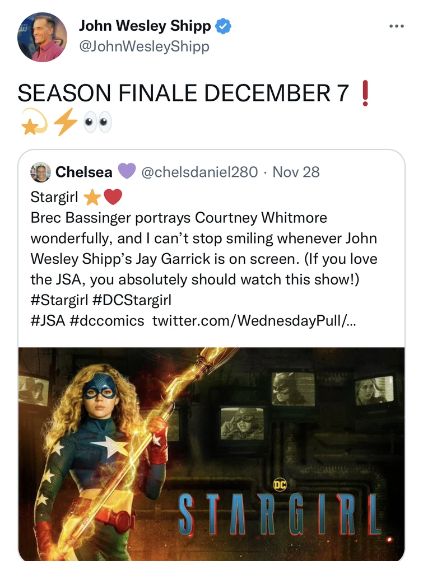Open the tweet options ellipsis menu
Image resolution: width=423 pixels, height=561 pixels.
397,25
